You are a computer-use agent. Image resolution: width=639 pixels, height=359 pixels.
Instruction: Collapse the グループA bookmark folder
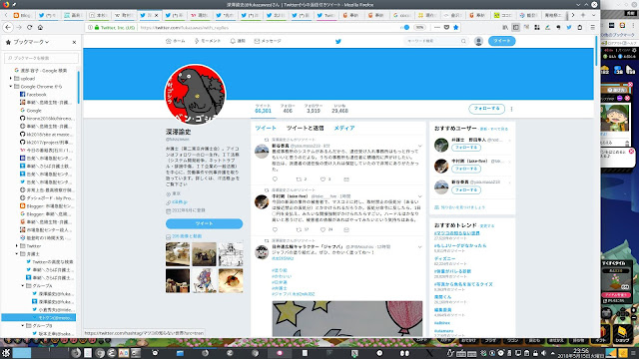pos(22,286)
